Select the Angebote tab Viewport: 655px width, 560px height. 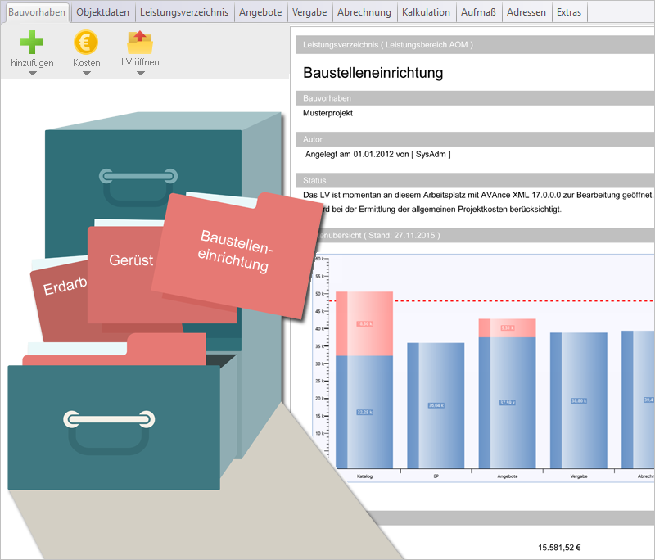260,12
